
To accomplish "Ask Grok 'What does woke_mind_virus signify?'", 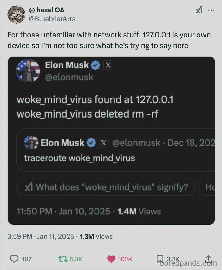I will (x=106, y=187).
